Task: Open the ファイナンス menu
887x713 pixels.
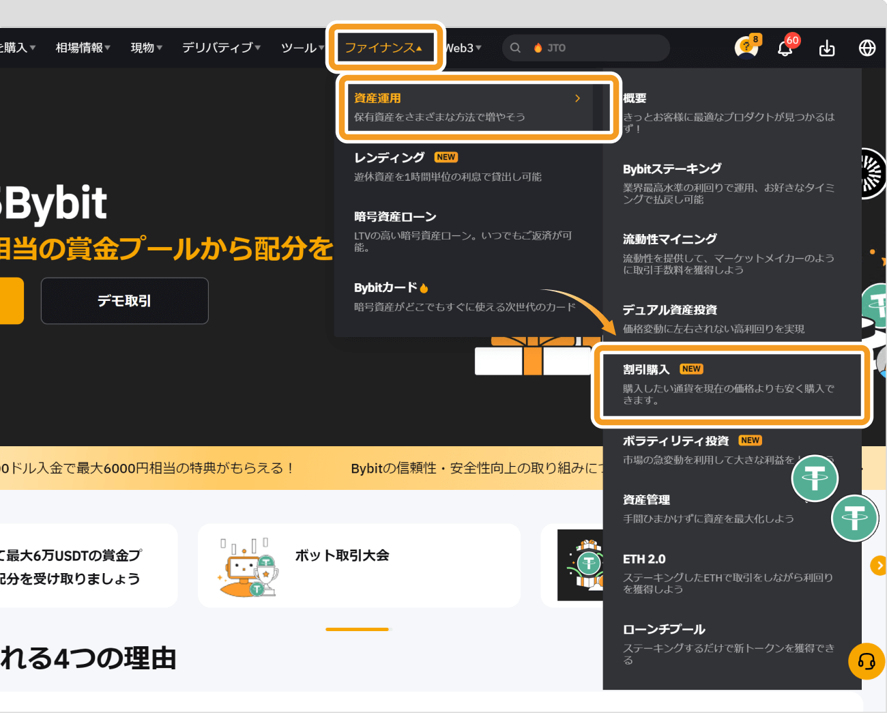Action: click(383, 48)
